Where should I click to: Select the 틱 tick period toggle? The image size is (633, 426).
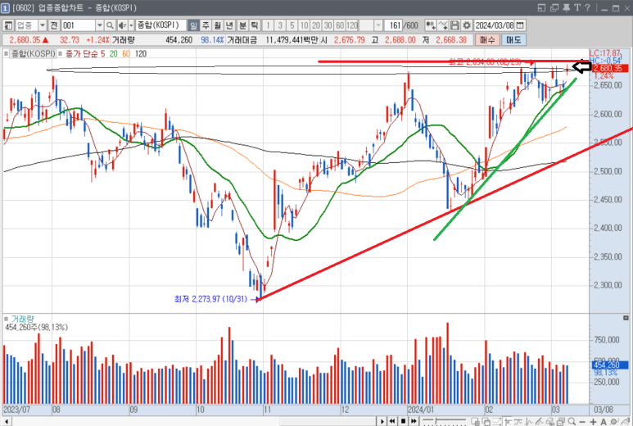(x=255, y=25)
